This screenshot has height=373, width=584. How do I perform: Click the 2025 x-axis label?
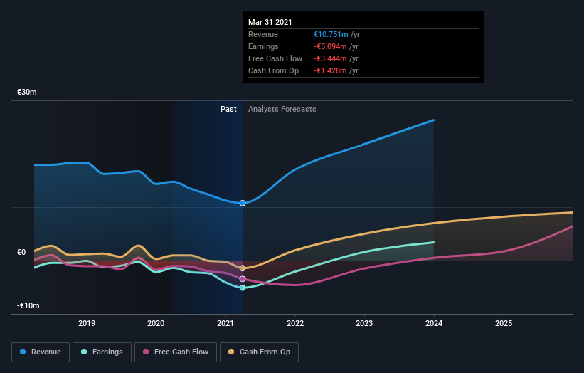click(504, 323)
